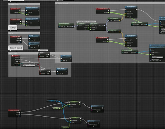This screenshot has height=129, width=165.
Task: Click the Axis Value pin on InputAxis Turn
Action: coord(19,12)
